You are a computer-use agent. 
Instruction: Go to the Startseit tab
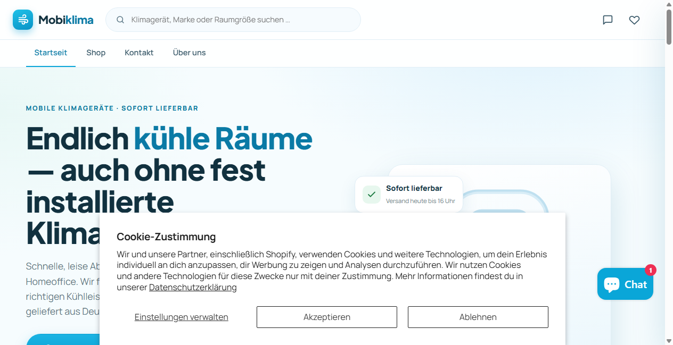pyautogui.click(x=51, y=53)
